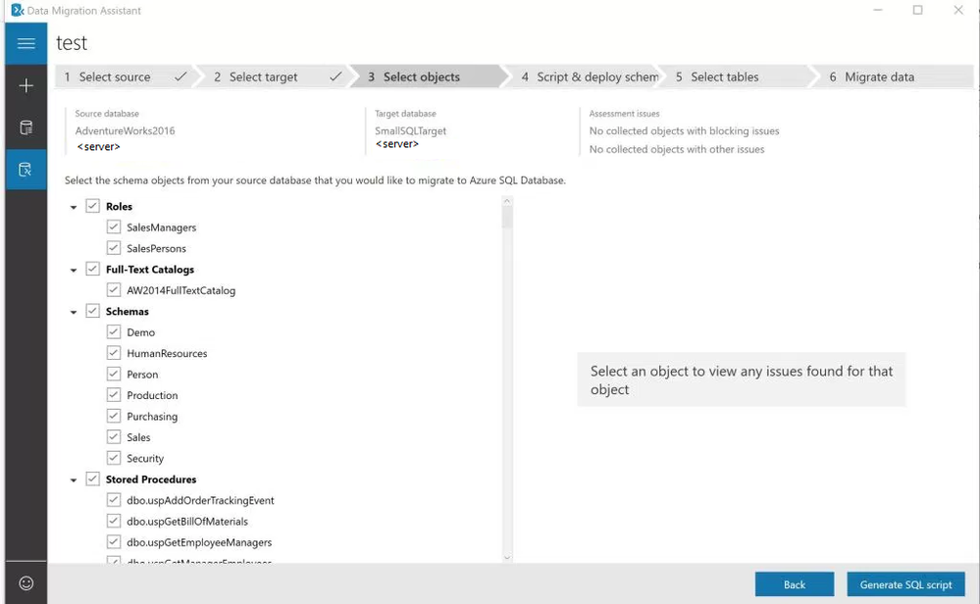
Task: Uncheck the Demo schema
Action: coord(113,331)
